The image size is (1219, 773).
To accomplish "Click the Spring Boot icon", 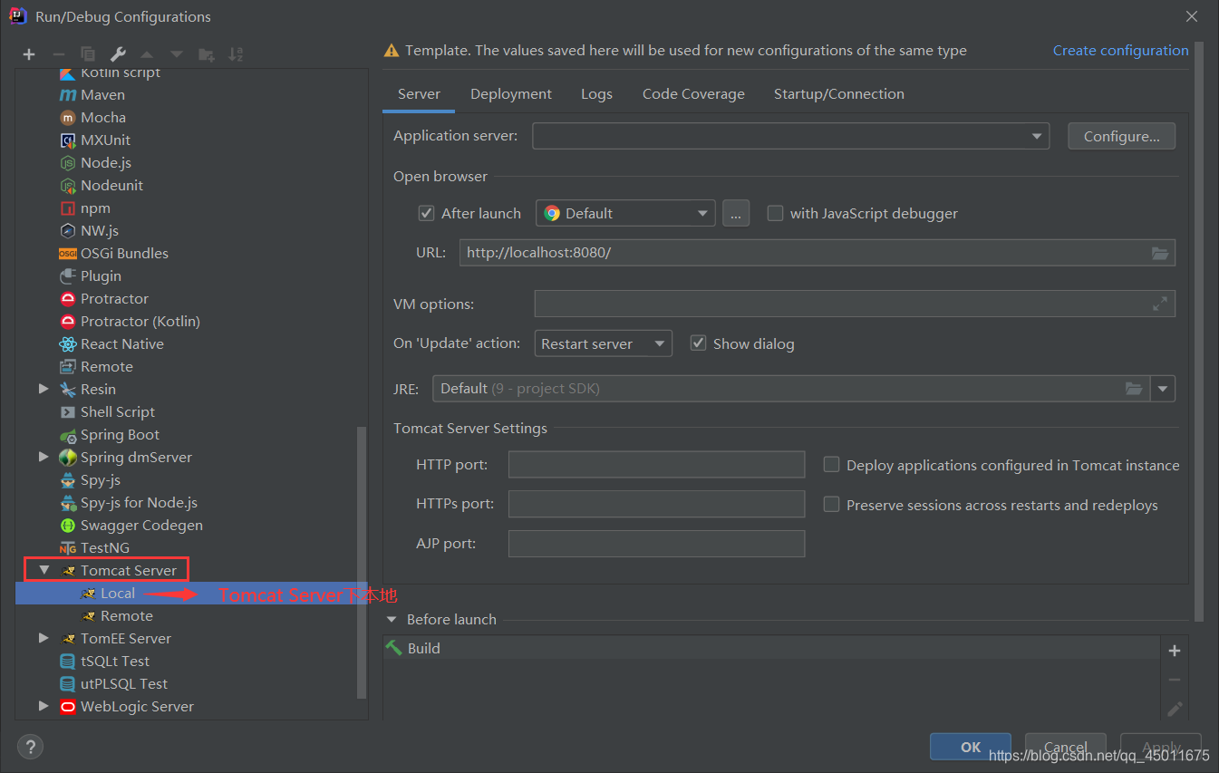I will (67, 435).
